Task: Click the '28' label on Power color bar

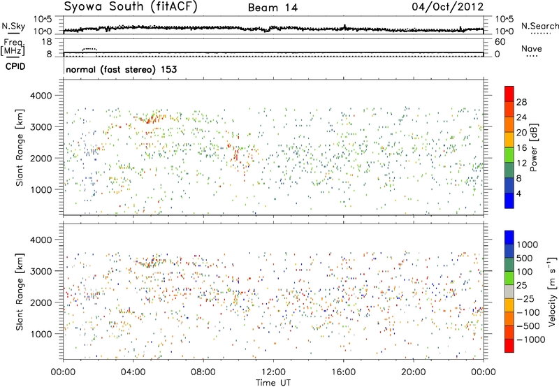Action: coord(521,102)
